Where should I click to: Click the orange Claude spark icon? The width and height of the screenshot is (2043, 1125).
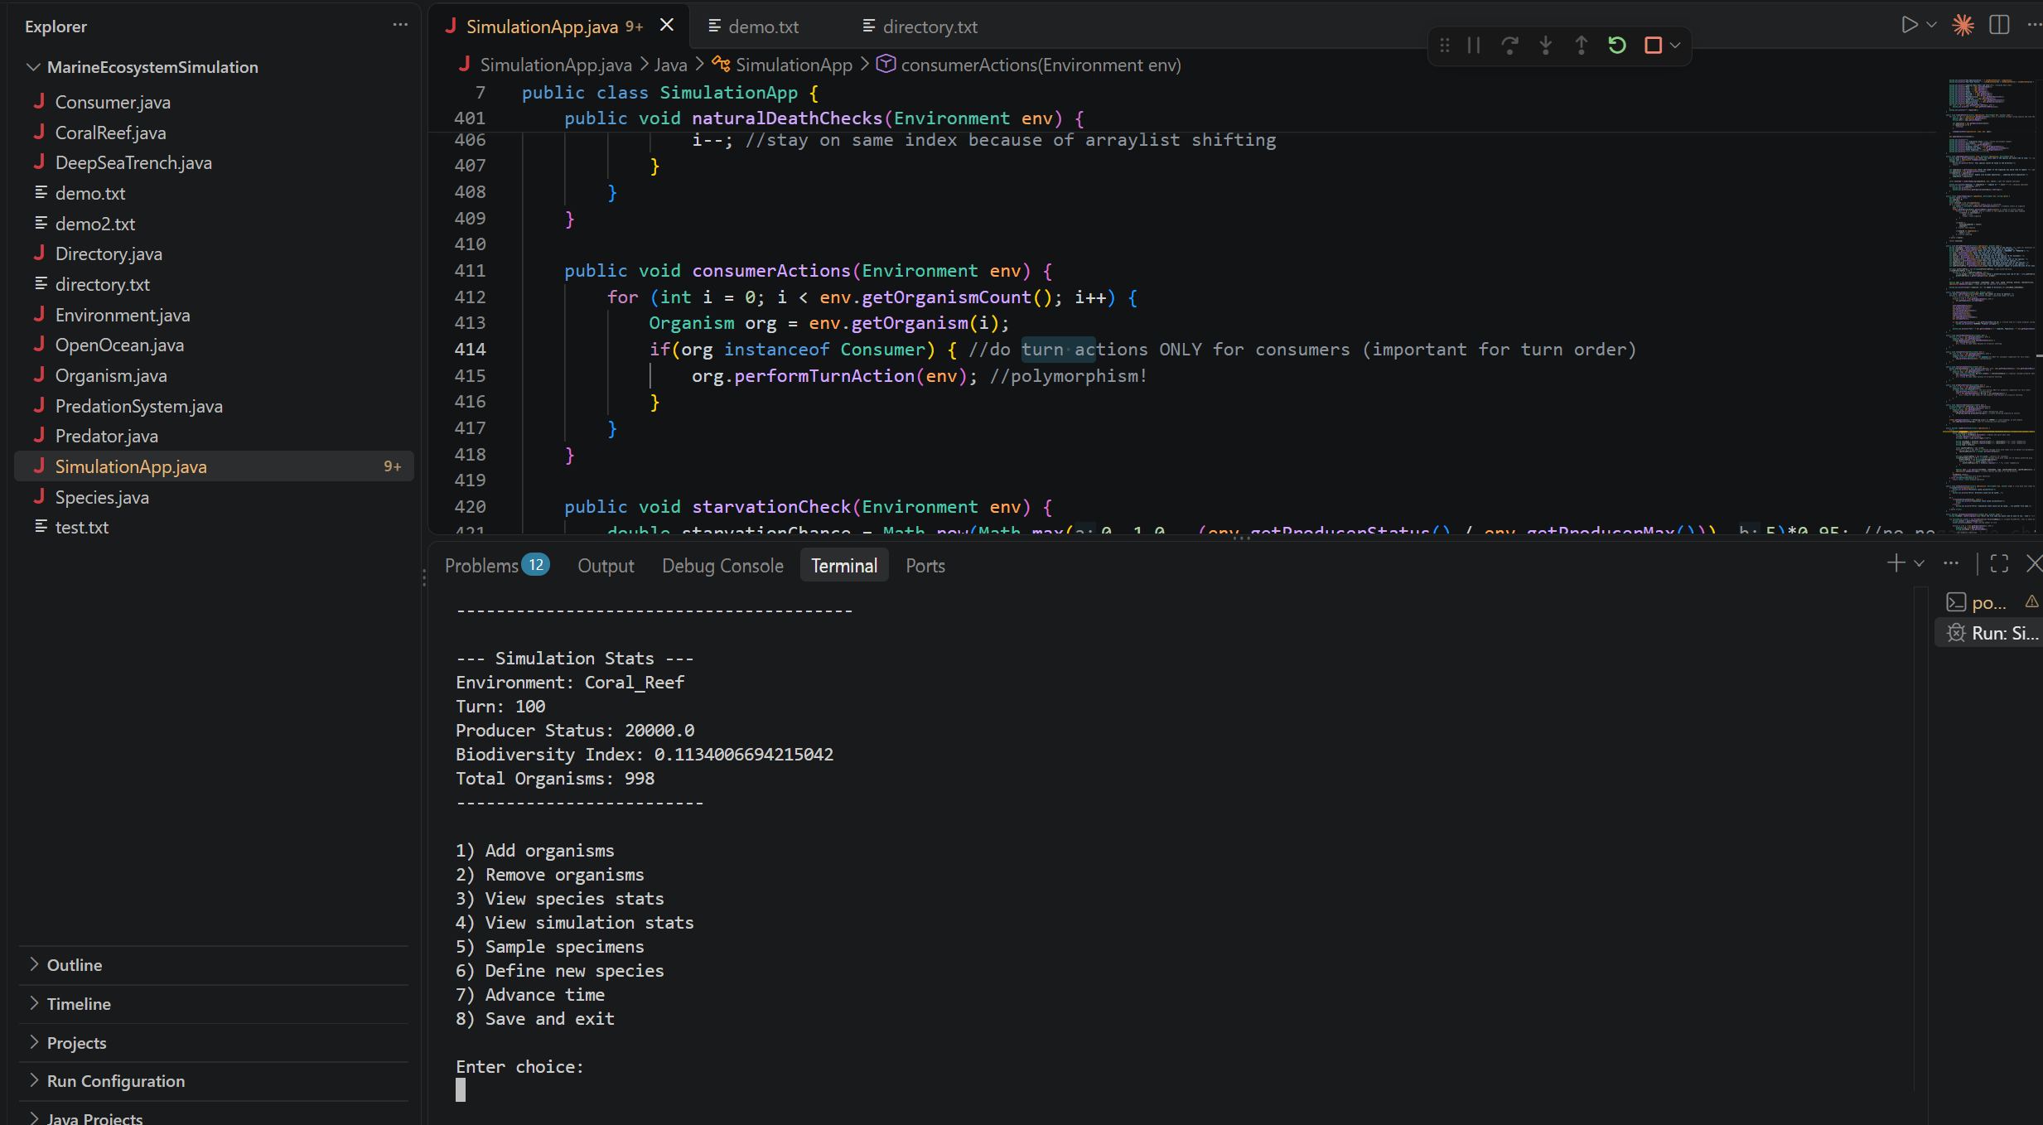pyautogui.click(x=1963, y=25)
